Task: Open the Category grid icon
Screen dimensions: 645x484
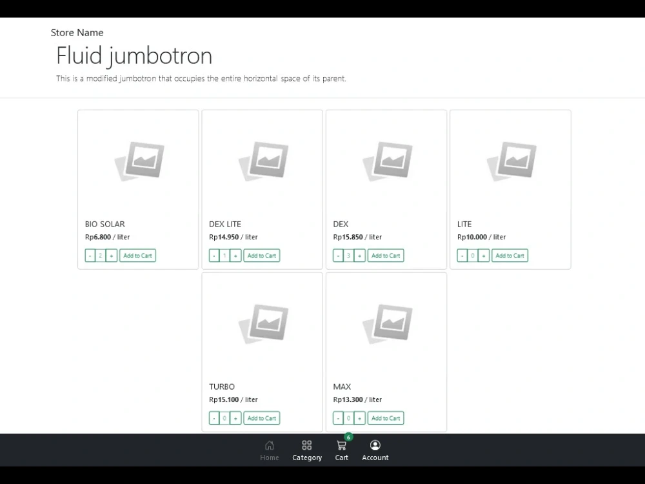Action: [307, 445]
